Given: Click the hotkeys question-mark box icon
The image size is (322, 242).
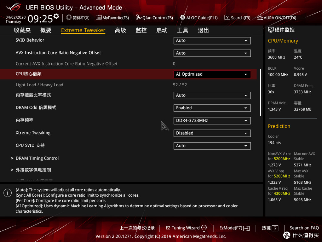Looking at the screenshot, I should tap(275, 228).
